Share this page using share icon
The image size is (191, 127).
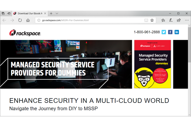[x=179, y=20]
